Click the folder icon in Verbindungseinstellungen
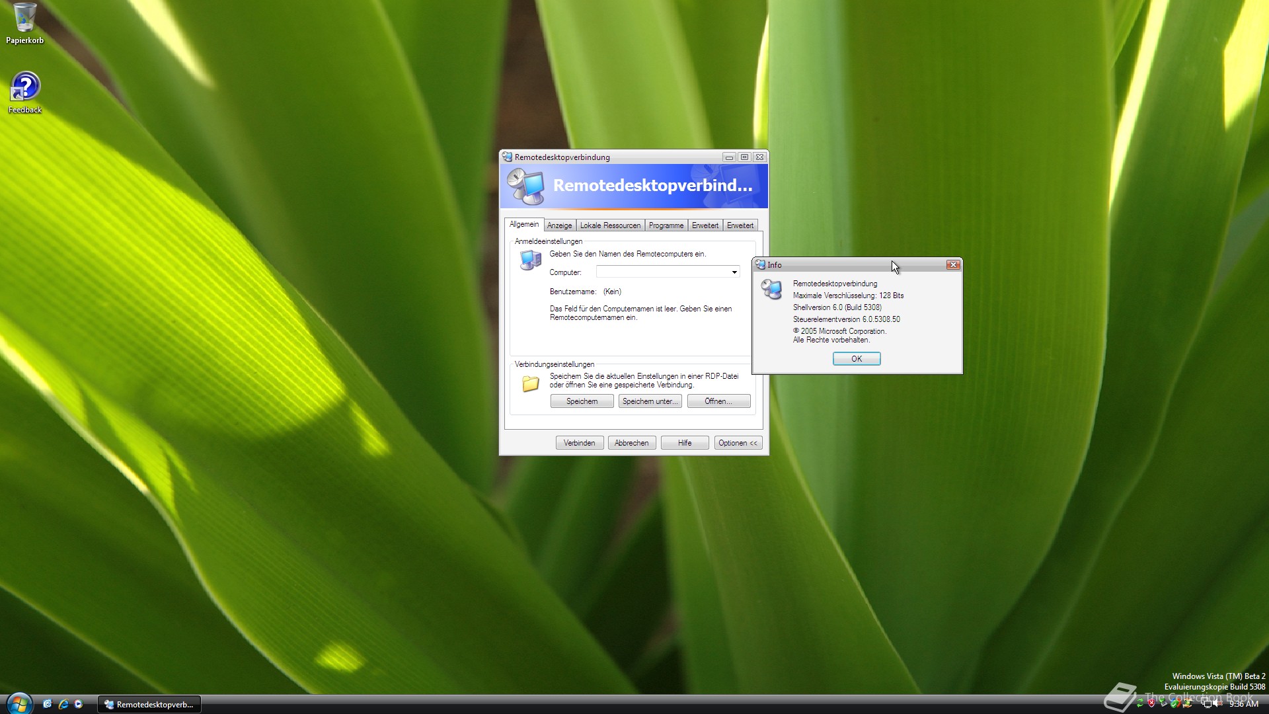Image resolution: width=1269 pixels, height=714 pixels. point(530,383)
